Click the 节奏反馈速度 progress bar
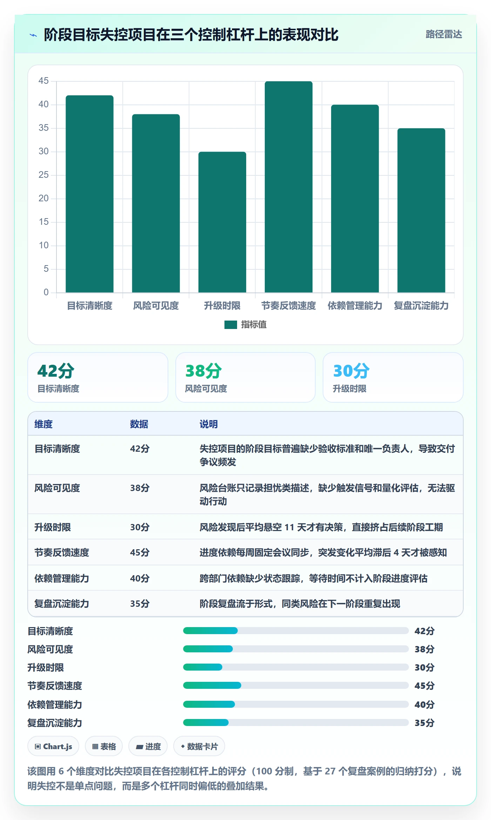Image resolution: width=491 pixels, height=820 pixels. (296, 685)
